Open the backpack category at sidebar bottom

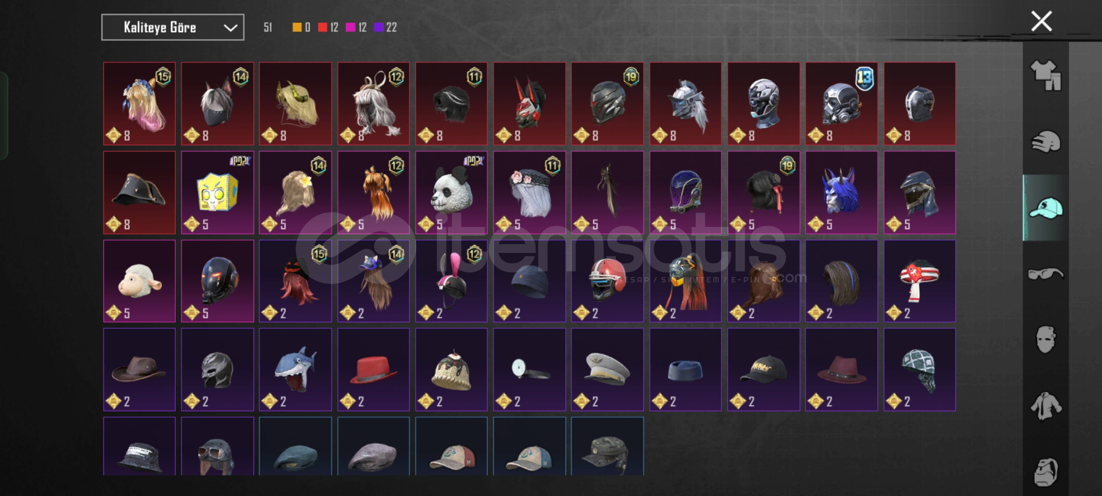pyautogui.click(x=1046, y=472)
